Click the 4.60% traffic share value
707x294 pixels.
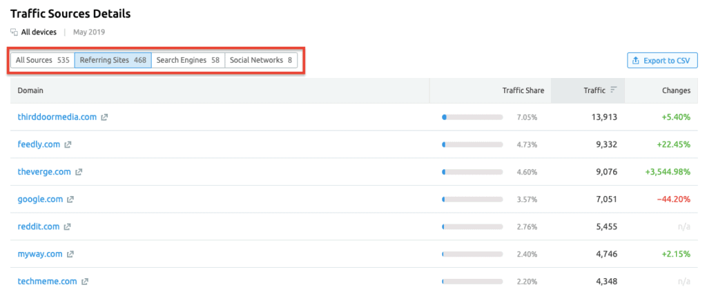tap(527, 173)
